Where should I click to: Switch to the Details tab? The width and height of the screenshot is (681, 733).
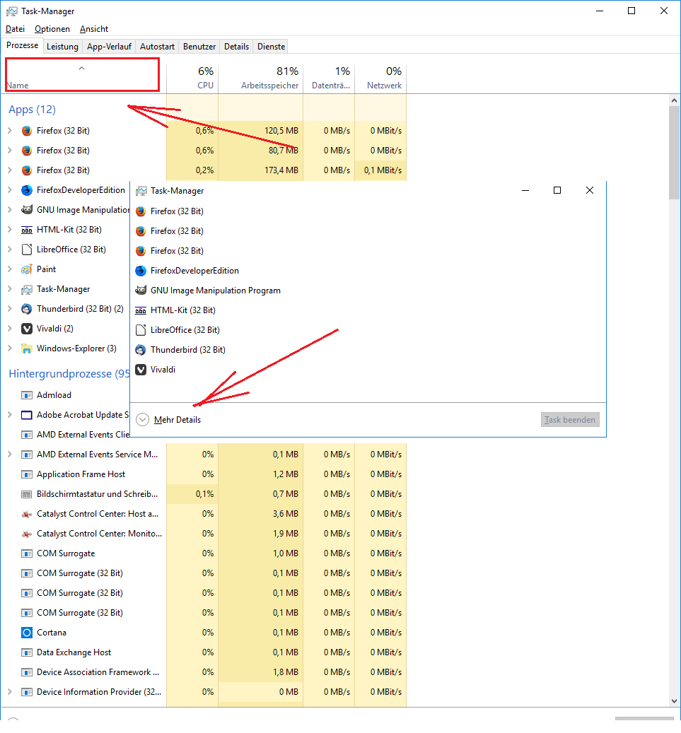(236, 46)
